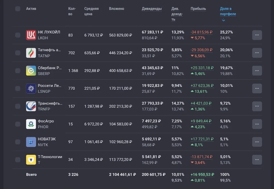Open the Сбербанк asset name
Screen dimensions: 274x189
coord(50,68)
